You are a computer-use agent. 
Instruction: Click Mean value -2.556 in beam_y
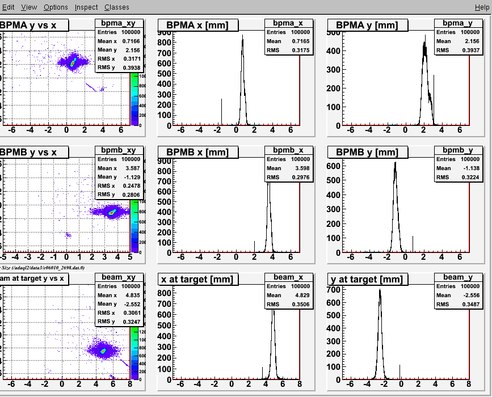(x=472, y=295)
